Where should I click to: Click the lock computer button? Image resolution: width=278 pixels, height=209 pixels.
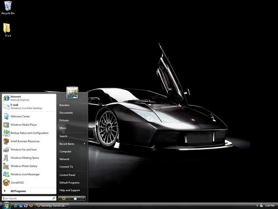pyautogui.click(x=75, y=198)
